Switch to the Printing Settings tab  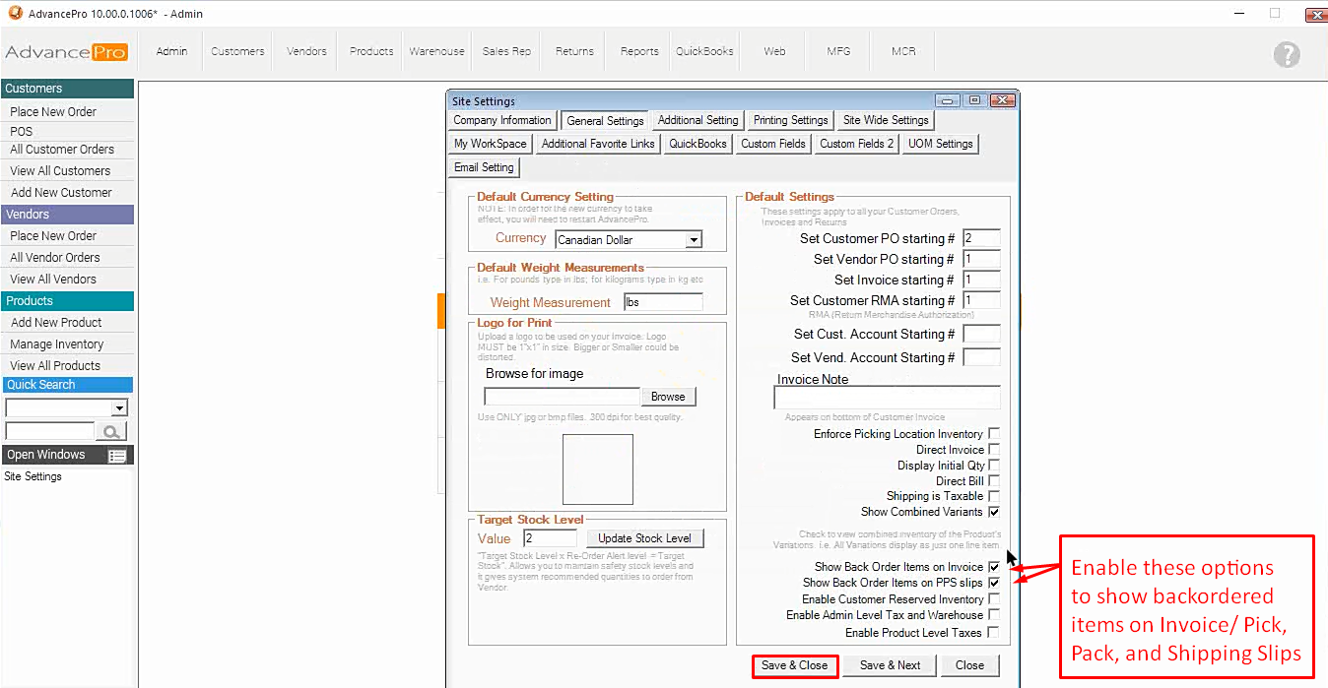pos(790,120)
